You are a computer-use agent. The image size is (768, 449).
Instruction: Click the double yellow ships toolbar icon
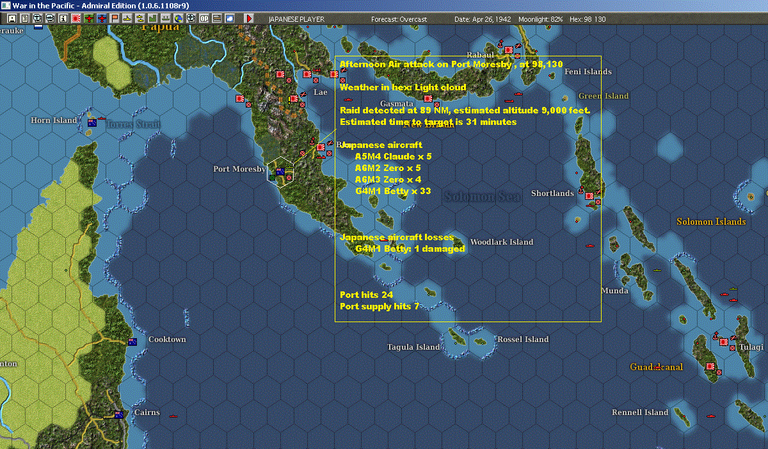click(x=140, y=19)
